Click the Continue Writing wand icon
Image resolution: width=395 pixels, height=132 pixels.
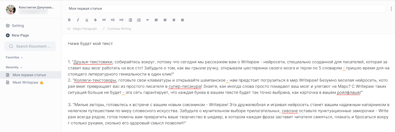click(103, 29)
